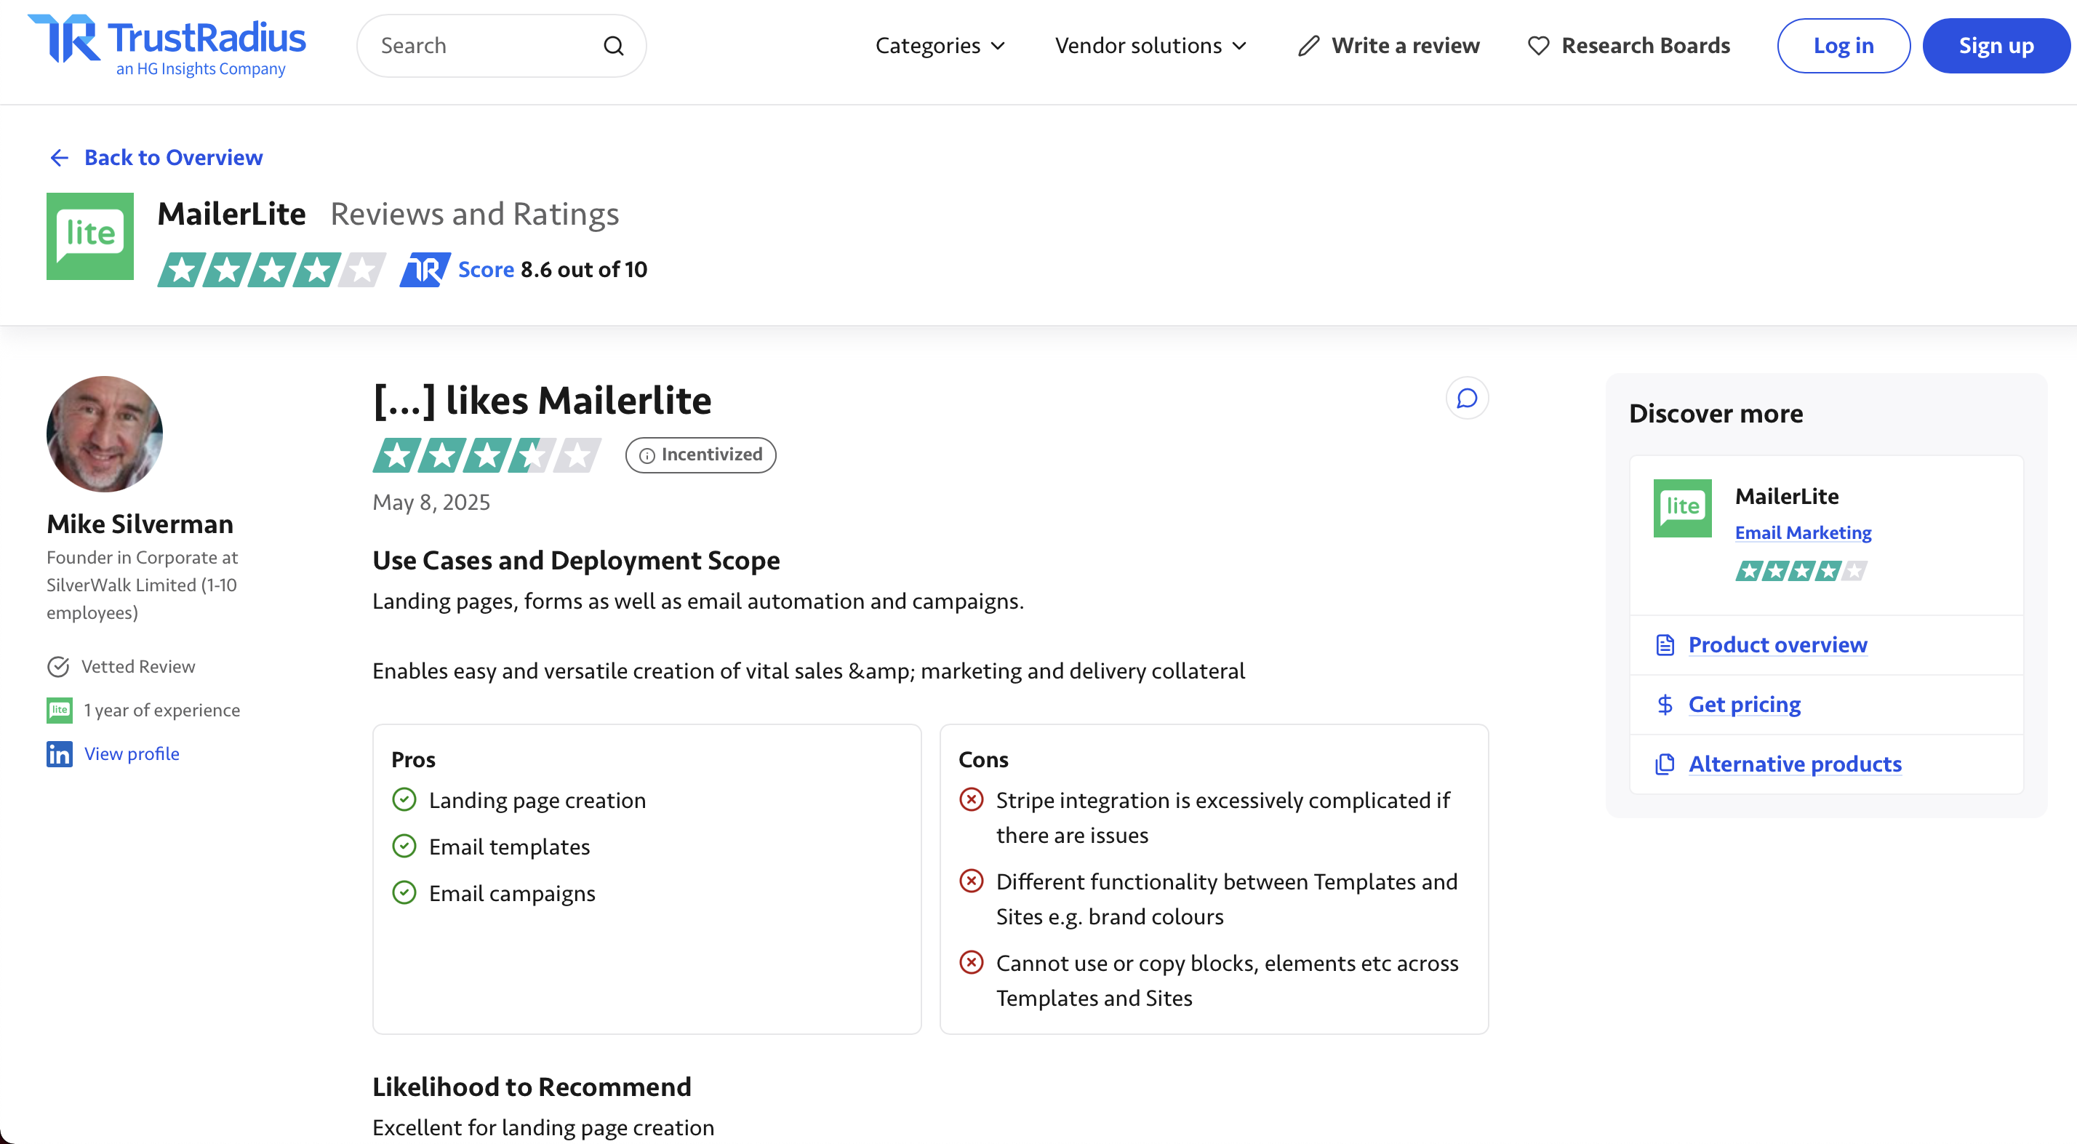Click the Score link

point(485,270)
